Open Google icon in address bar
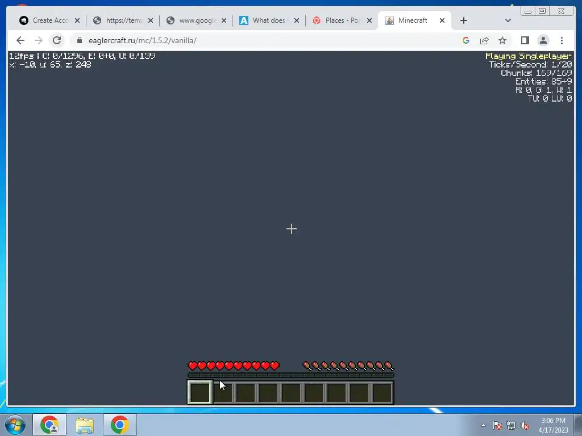 466,40
